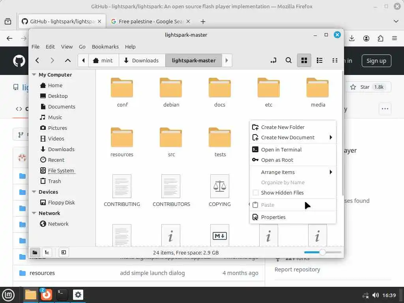Open the Go menu
The height and width of the screenshot is (303, 404).
click(82, 47)
